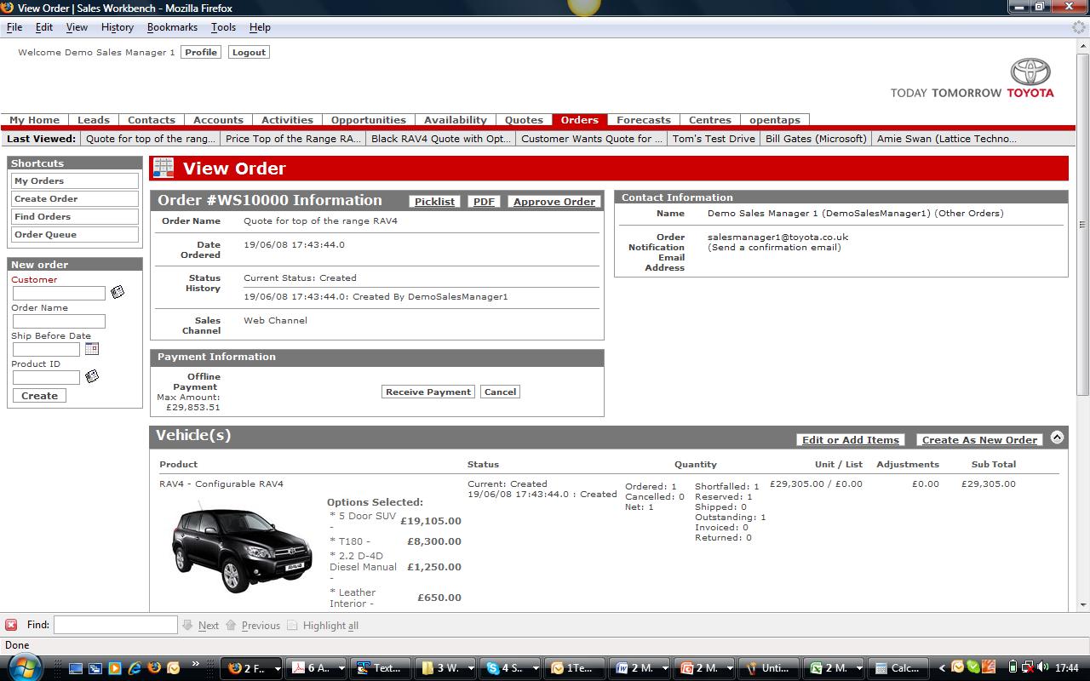Switch to Excel taskbar group
1090x681 pixels.
coord(834,668)
